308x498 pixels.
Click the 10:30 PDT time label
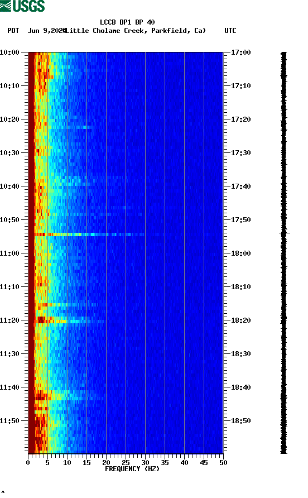tap(9, 153)
